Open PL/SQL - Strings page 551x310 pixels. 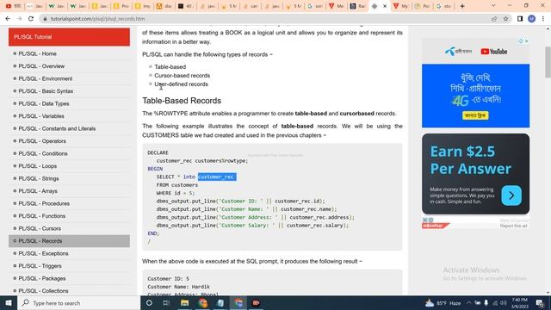pyautogui.click(x=39, y=178)
